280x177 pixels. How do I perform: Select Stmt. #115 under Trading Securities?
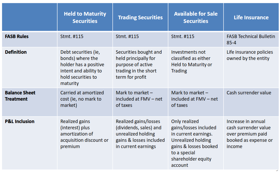point(127,36)
